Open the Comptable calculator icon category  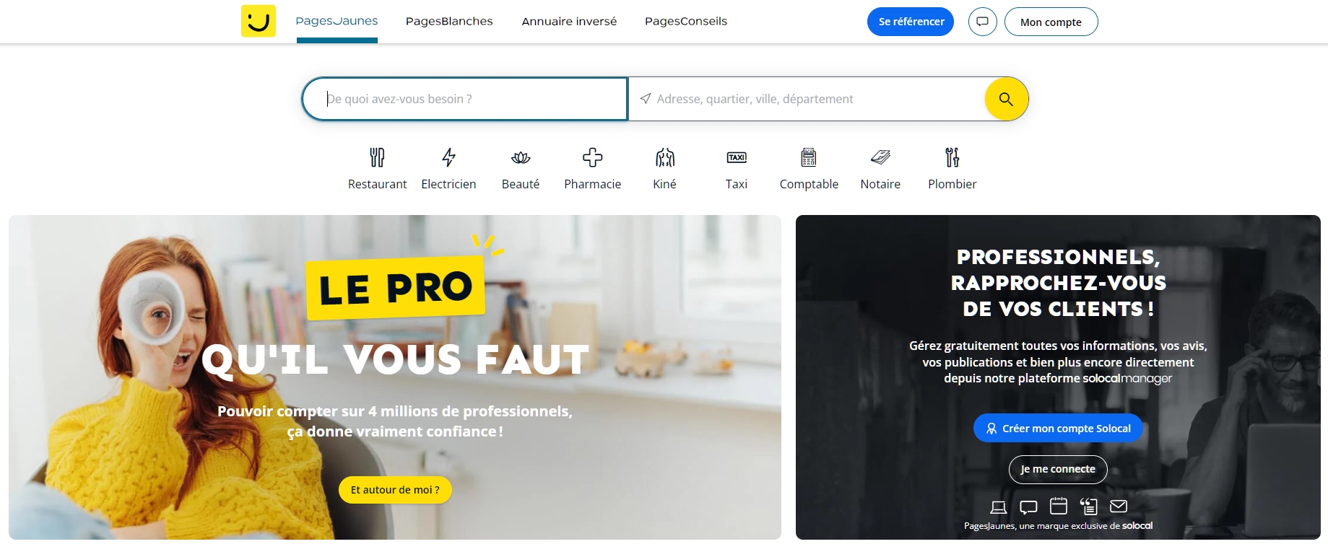pyautogui.click(x=809, y=157)
